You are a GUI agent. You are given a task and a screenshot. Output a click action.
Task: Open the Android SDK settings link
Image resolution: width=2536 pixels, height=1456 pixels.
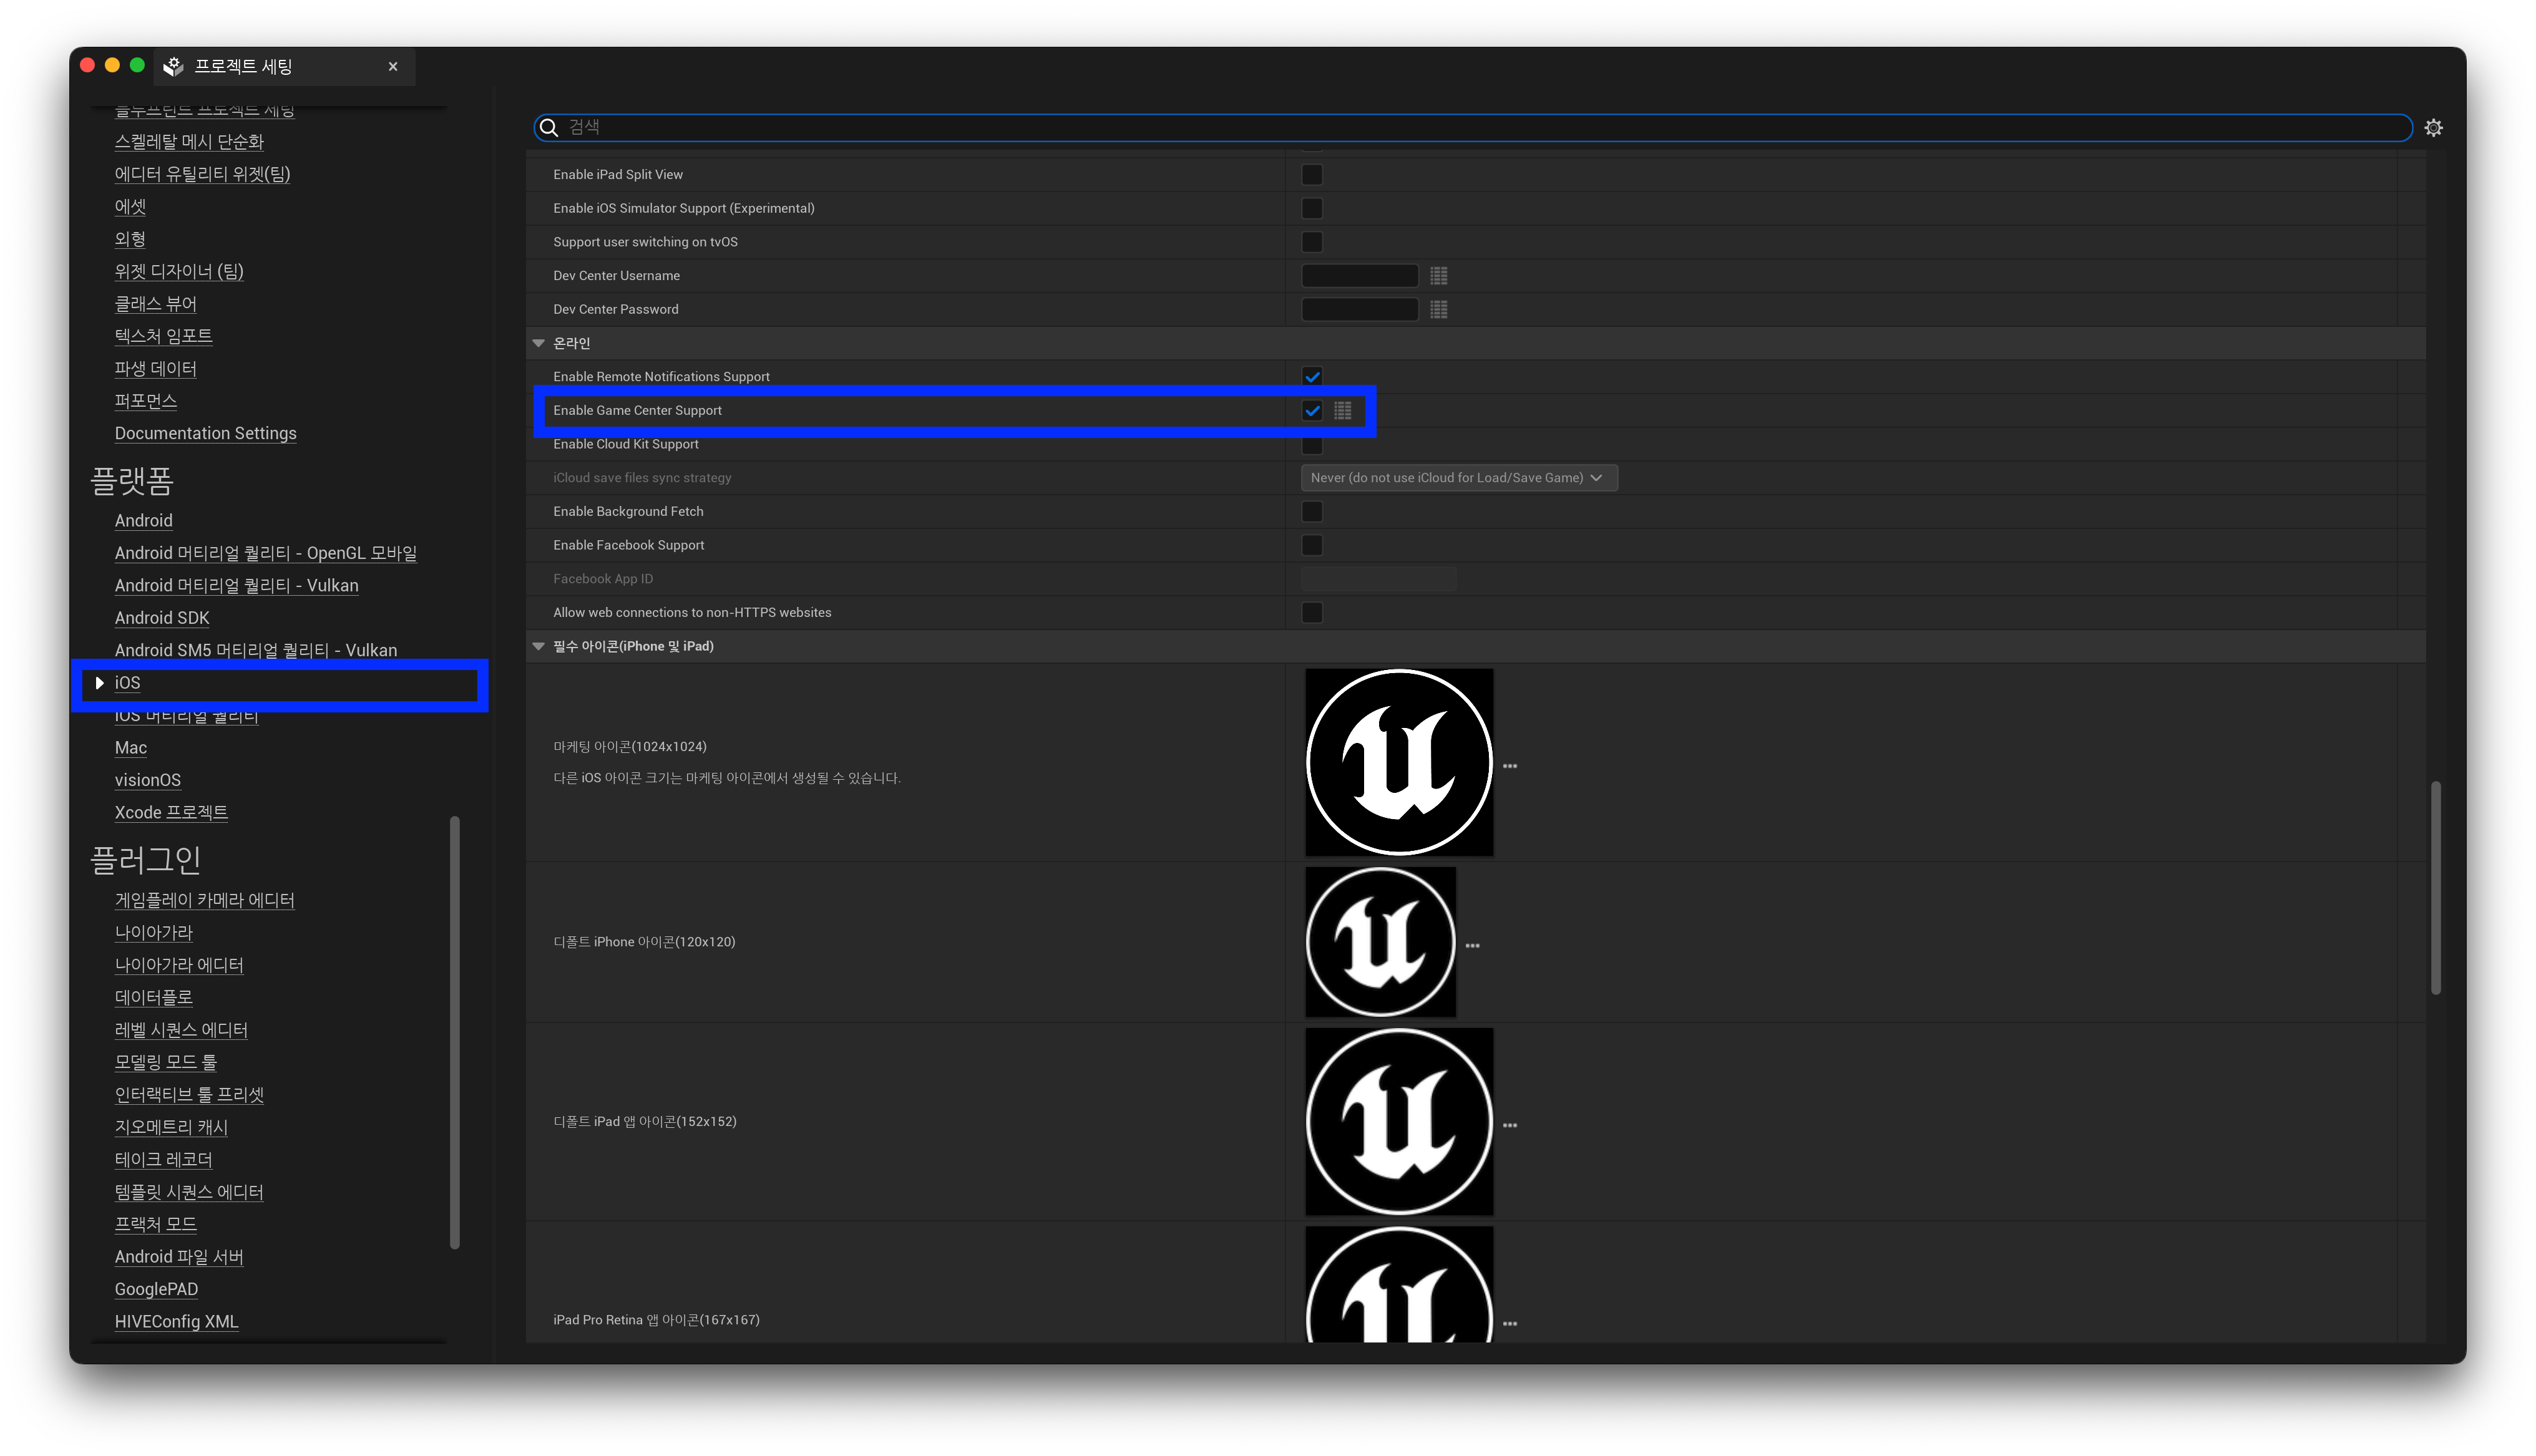[x=162, y=618]
